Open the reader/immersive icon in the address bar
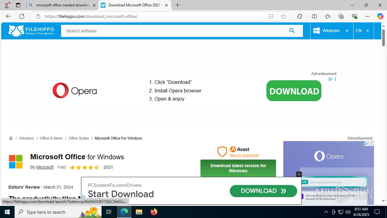The image size is (387, 218). (x=271, y=16)
